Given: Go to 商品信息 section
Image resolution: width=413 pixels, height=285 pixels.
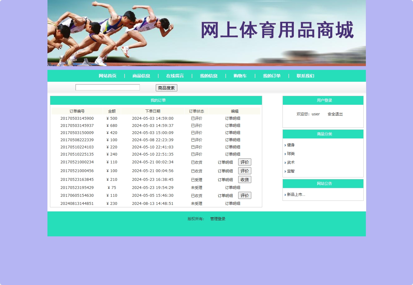Looking at the screenshot, I should pos(141,76).
